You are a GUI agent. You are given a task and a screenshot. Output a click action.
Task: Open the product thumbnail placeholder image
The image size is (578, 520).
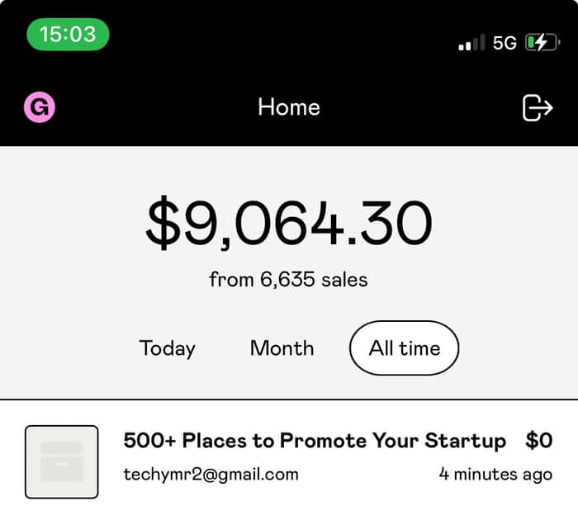tap(62, 461)
